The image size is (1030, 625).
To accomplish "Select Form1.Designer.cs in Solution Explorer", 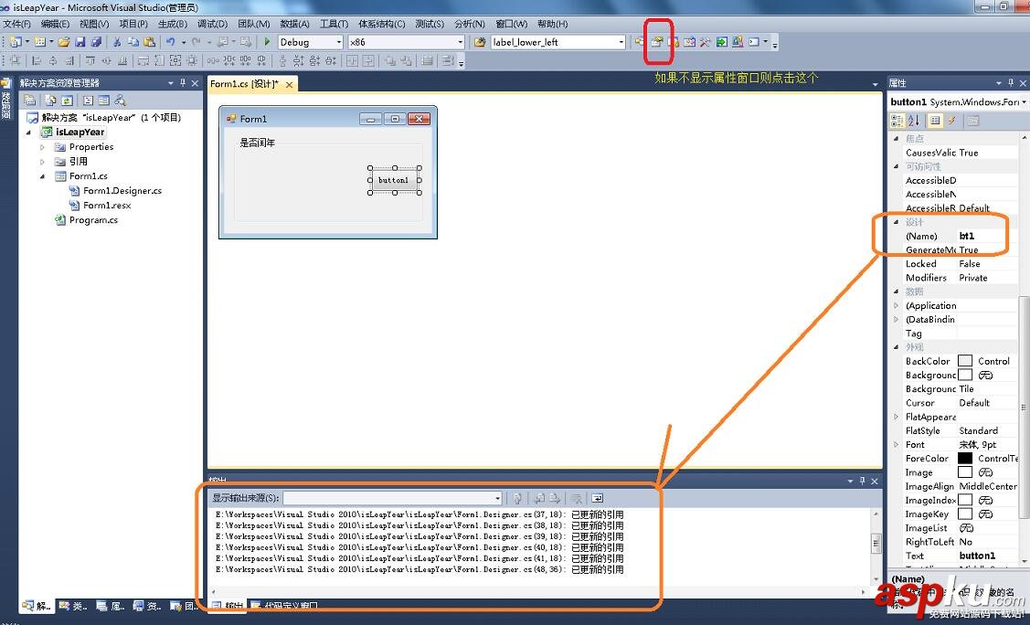I will [122, 190].
